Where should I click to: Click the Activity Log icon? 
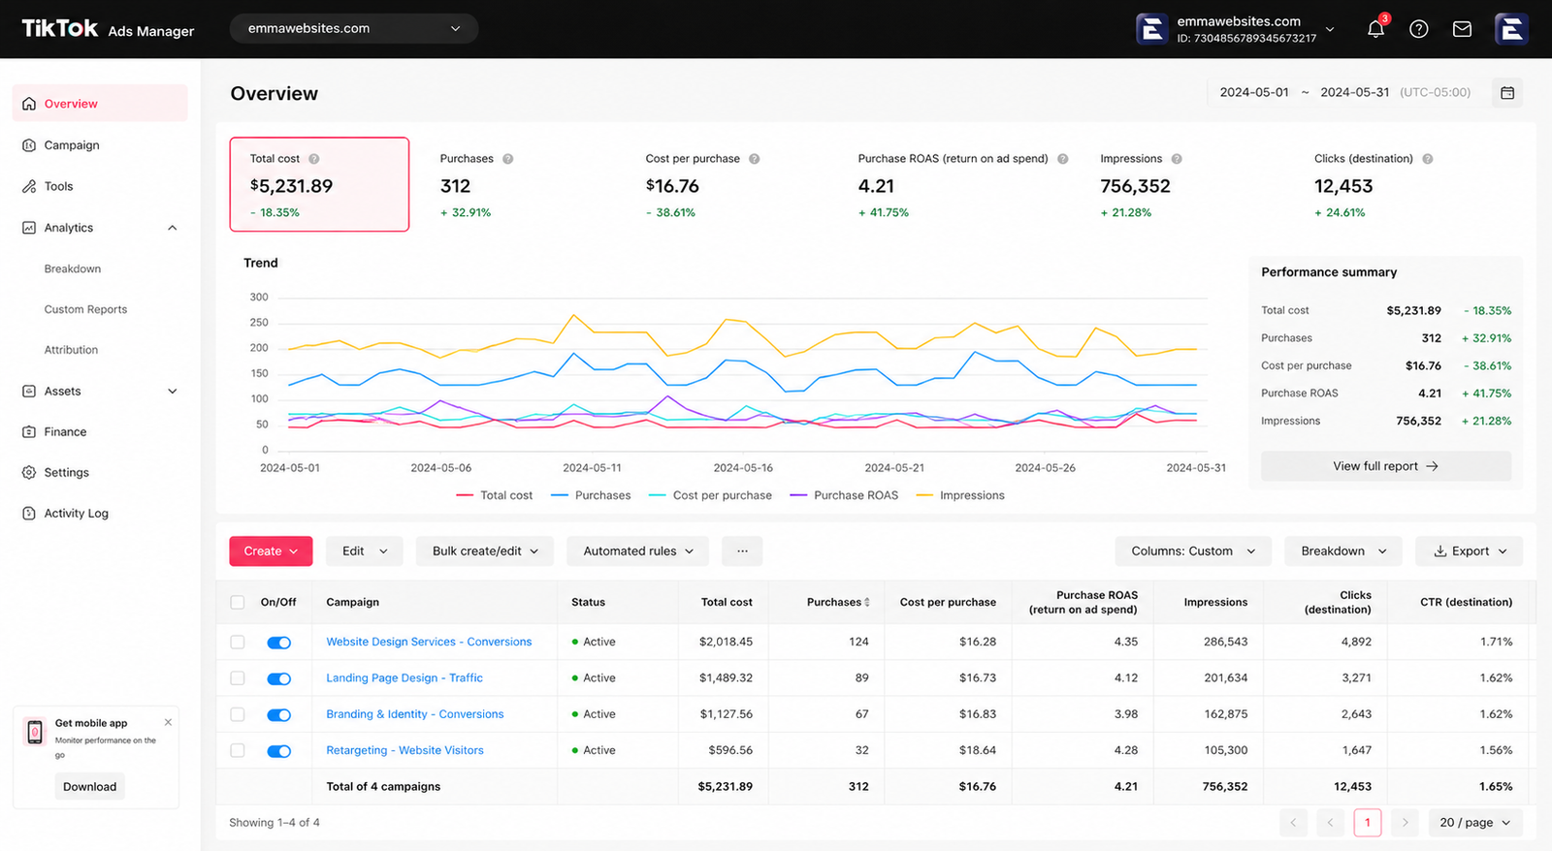(x=29, y=514)
